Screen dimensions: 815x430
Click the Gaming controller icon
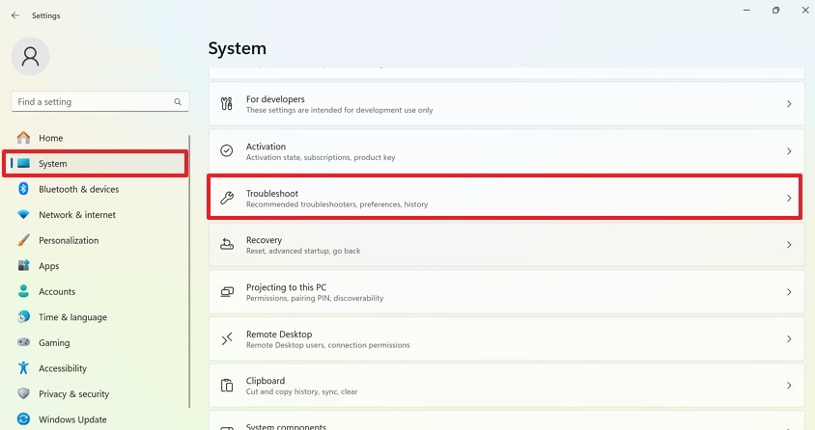pyautogui.click(x=23, y=342)
